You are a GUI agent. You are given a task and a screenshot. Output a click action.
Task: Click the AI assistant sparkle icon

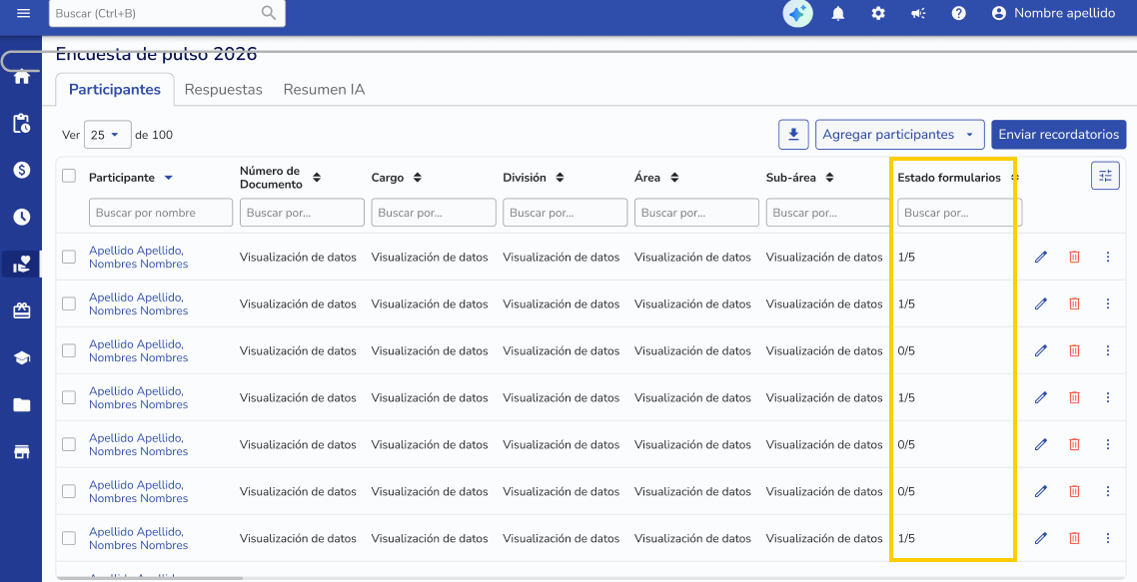797,13
